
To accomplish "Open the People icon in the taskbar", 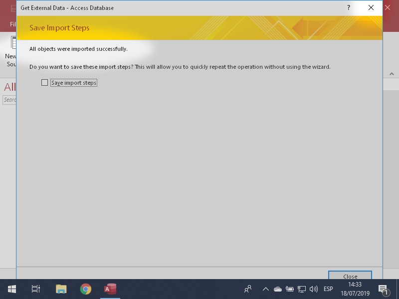I will tap(248, 289).
